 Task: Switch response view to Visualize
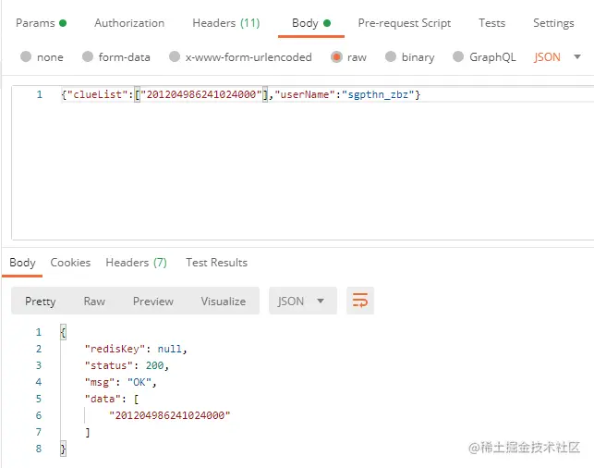pos(224,302)
